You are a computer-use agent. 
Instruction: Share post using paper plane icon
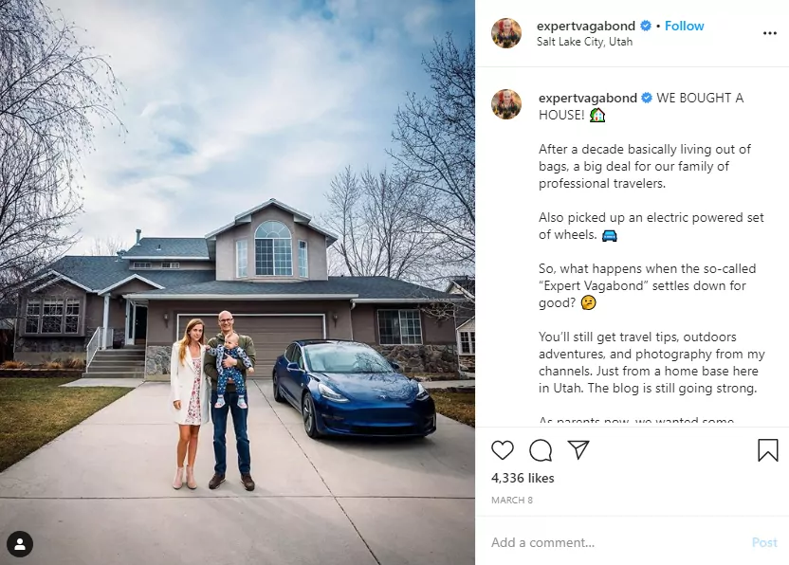[x=578, y=449]
